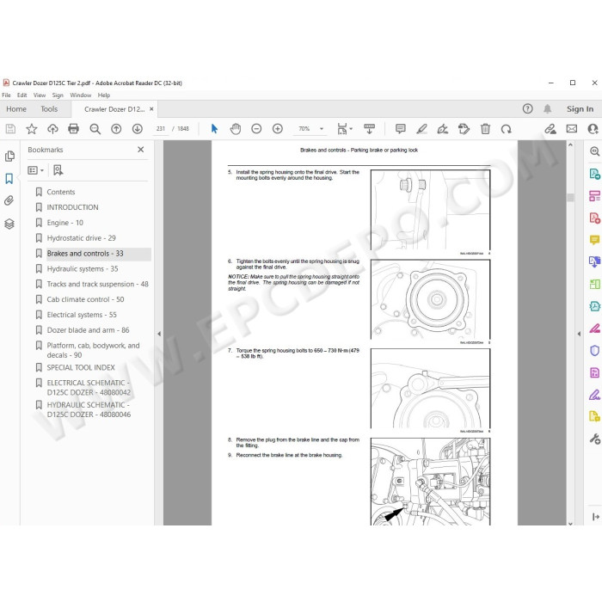This screenshot has width=602, height=602.
Task: Open the Help menu
Action: tap(104, 95)
